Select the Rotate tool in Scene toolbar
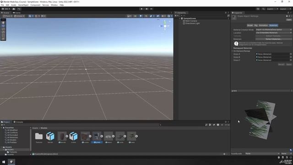This screenshot has height=165, width=293. [3, 29]
